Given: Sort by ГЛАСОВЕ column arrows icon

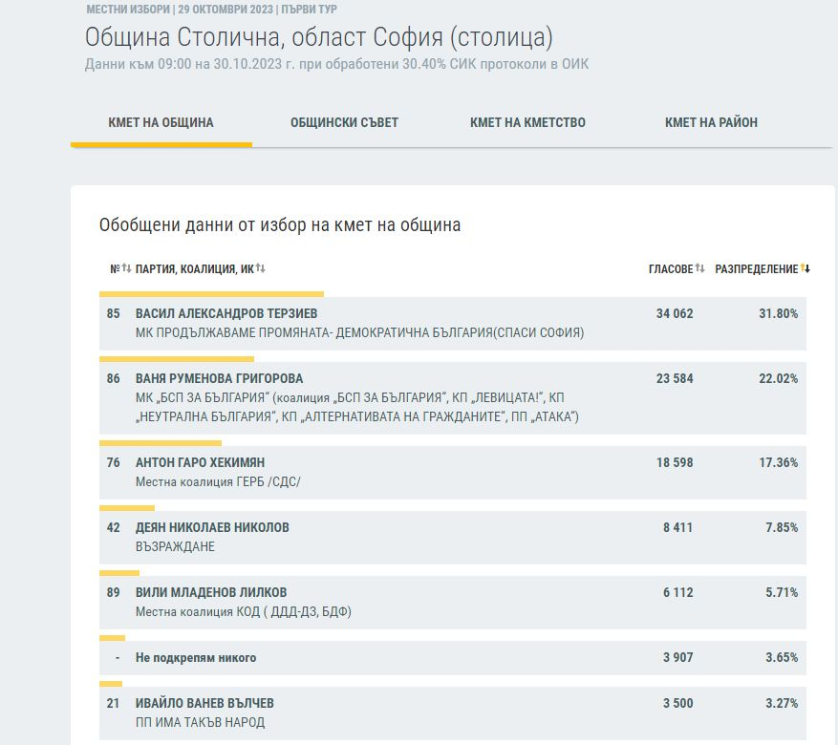Looking at the screenshot, I should coord(699,268).
